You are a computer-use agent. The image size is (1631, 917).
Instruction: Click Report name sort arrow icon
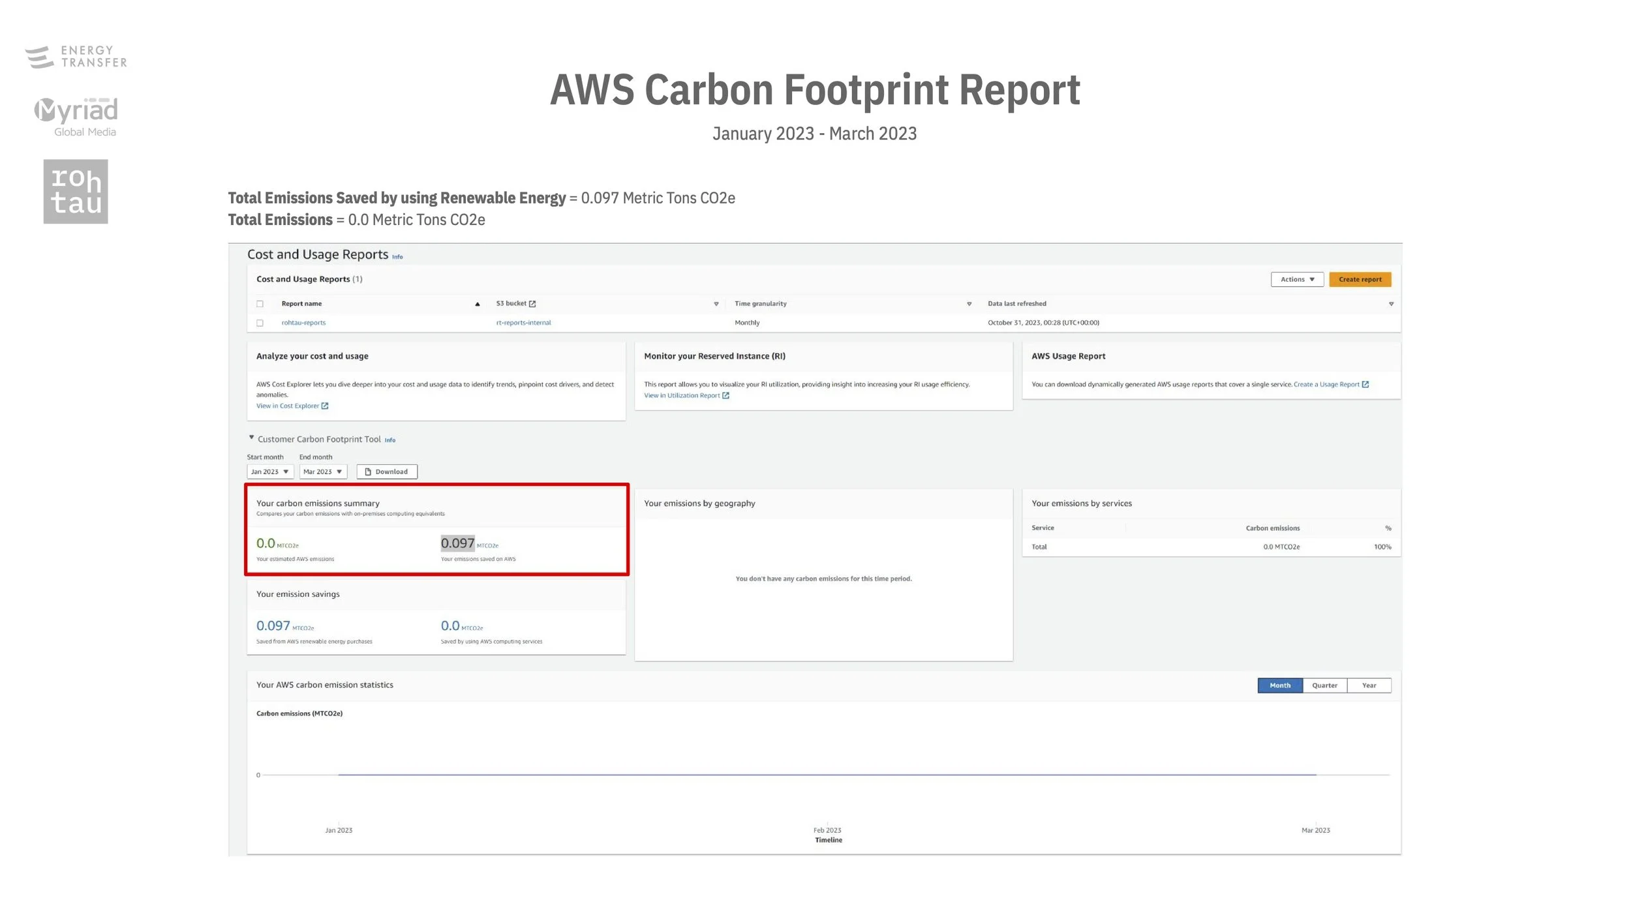pyautogui.click(x=478, y=304)
